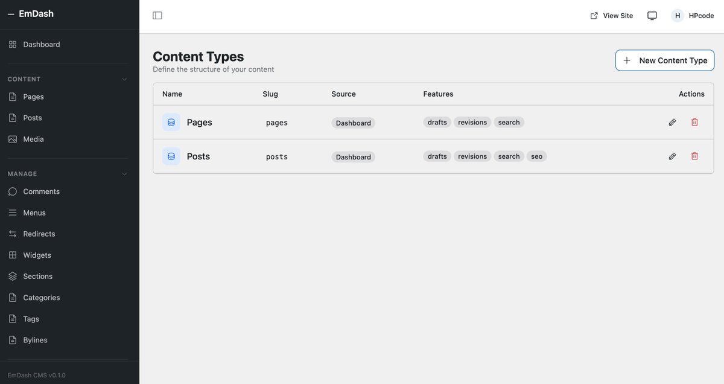Edit the Posts content type

(x=672, y=156)
